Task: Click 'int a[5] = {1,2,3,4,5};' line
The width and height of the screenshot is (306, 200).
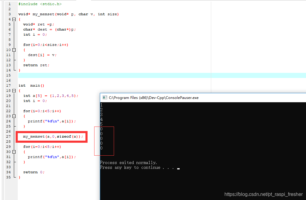Action: tap(51, 96)
